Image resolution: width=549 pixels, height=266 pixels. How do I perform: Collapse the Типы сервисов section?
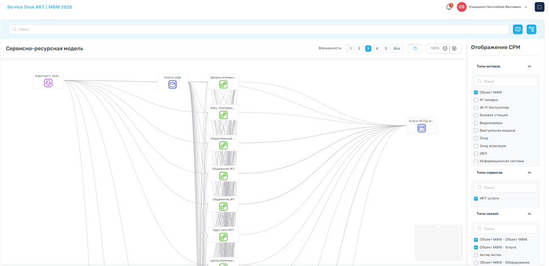coord(529,173)
